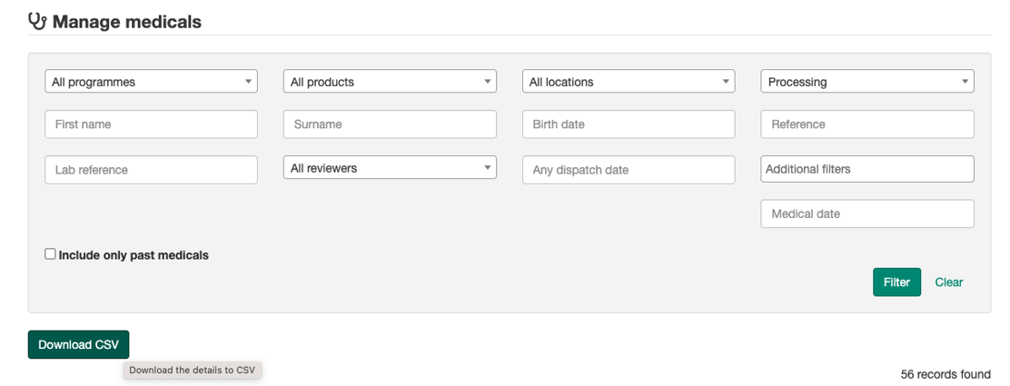Focus the First name field

click(151, 124)
